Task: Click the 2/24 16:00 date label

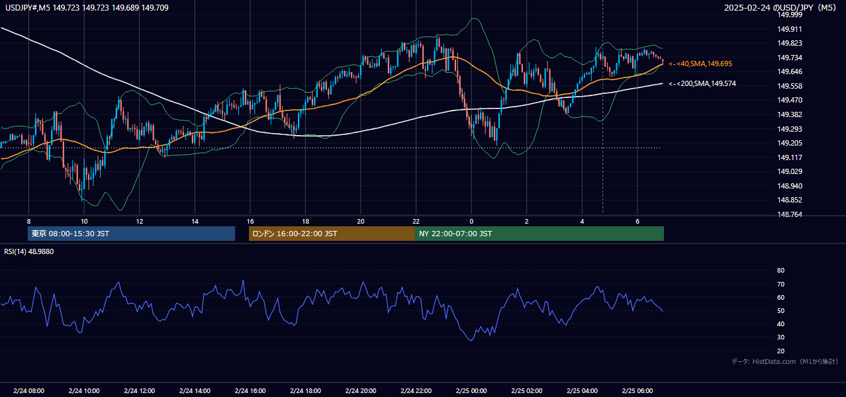Action: click(x=250, y=391)
